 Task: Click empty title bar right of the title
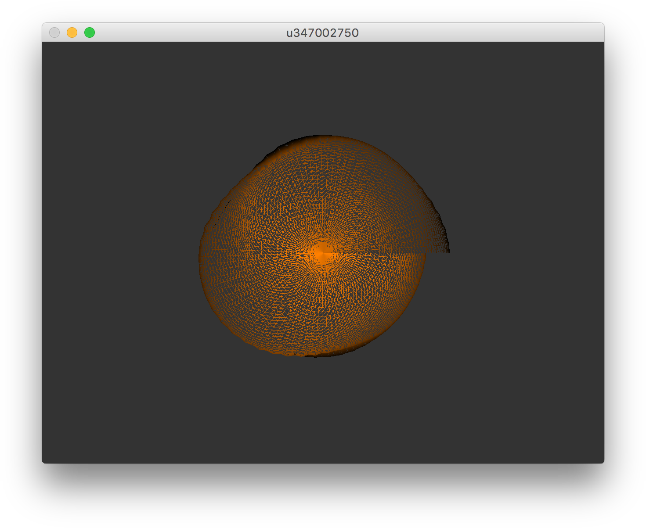(x=483, y=33)
